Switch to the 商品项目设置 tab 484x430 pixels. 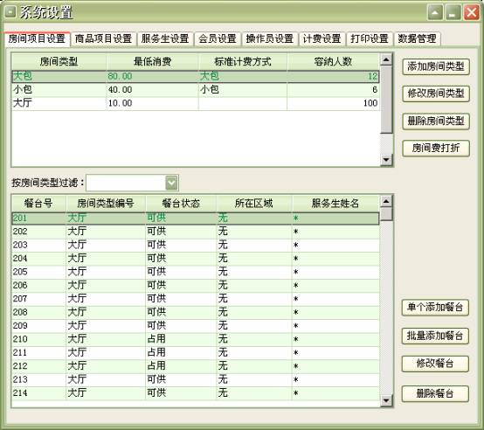103,39
